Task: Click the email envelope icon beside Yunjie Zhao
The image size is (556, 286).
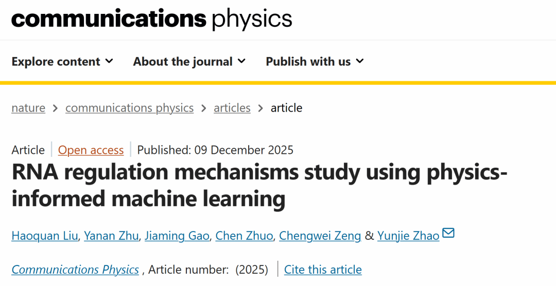Action: click(x=448, y=233)
